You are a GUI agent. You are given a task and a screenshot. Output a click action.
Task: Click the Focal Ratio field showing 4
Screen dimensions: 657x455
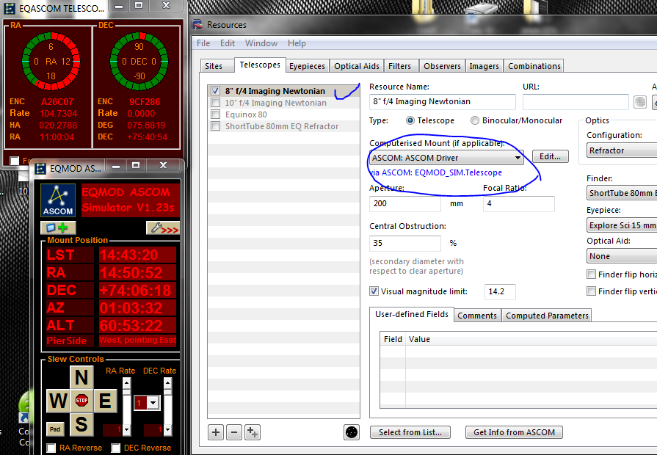(x=519, y=203)
